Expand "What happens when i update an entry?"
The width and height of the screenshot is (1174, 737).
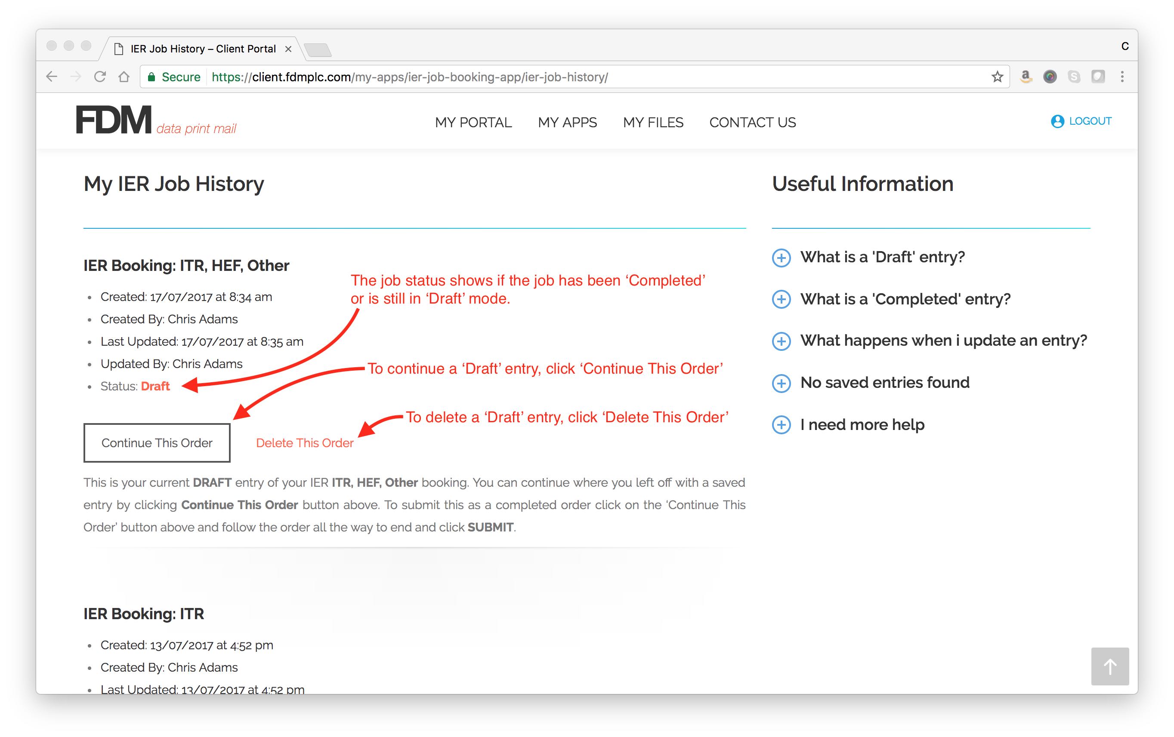coord(781,341)
